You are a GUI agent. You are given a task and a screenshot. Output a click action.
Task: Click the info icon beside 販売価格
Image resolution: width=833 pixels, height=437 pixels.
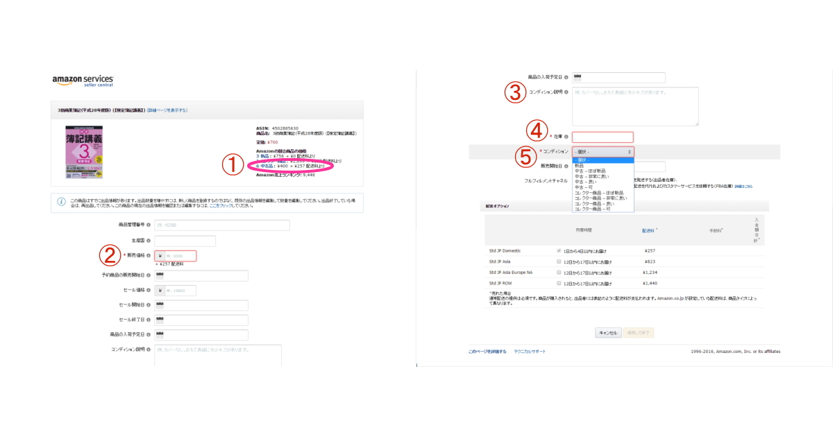(x=149, y=256)
